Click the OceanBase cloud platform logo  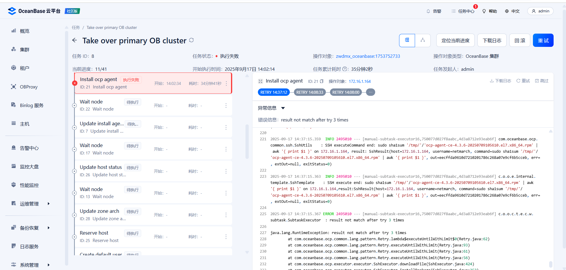34,11
